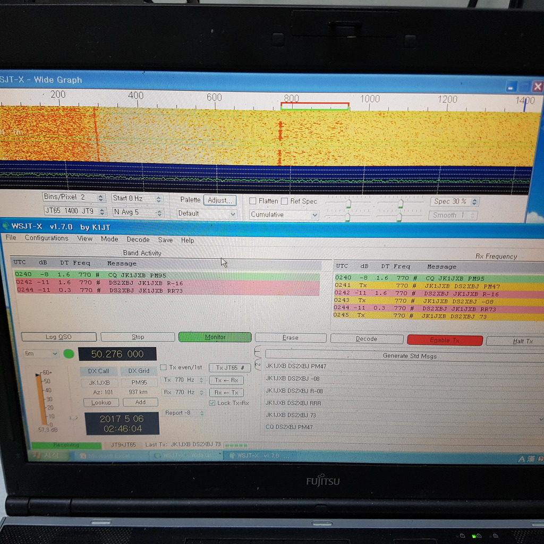
Task: Click the Log QSO button
Action: [58, 336]
